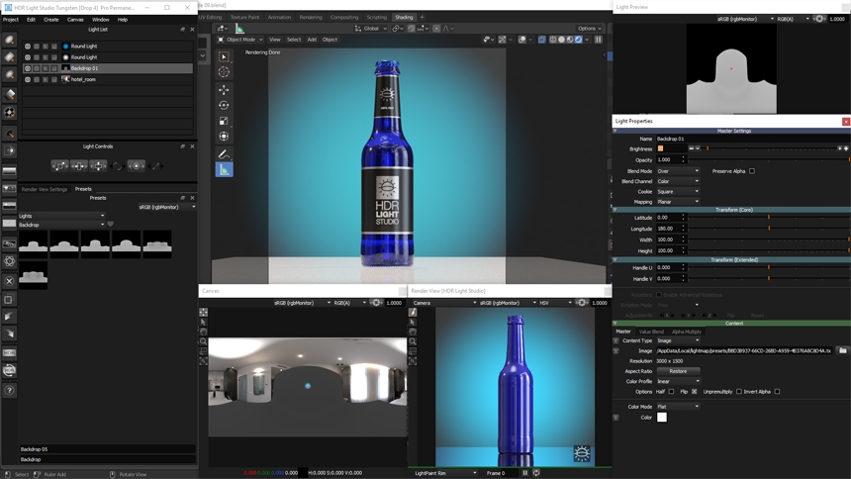Click the X delete icon in left toolbar

click(9, 281)
